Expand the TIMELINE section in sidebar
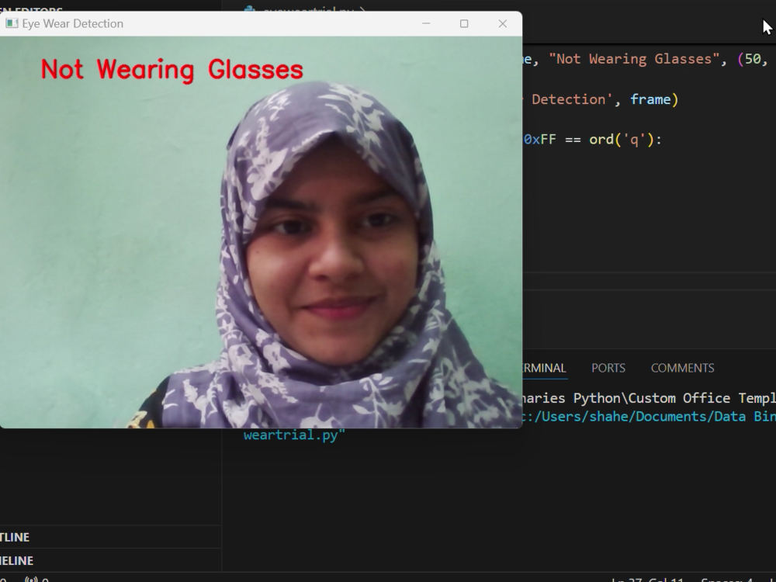The width and height of the screenshot is (776, 582). click(110, 560)
